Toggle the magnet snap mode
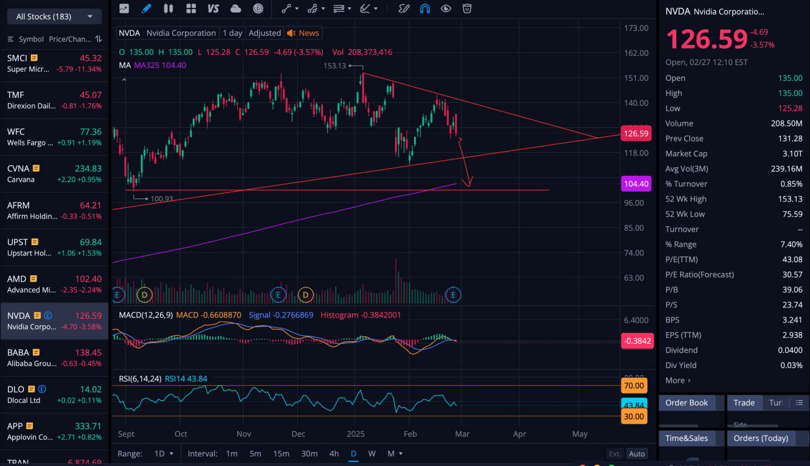Image resolution: width=810 pixels, height=466 pixels. (x=425, y=9)
